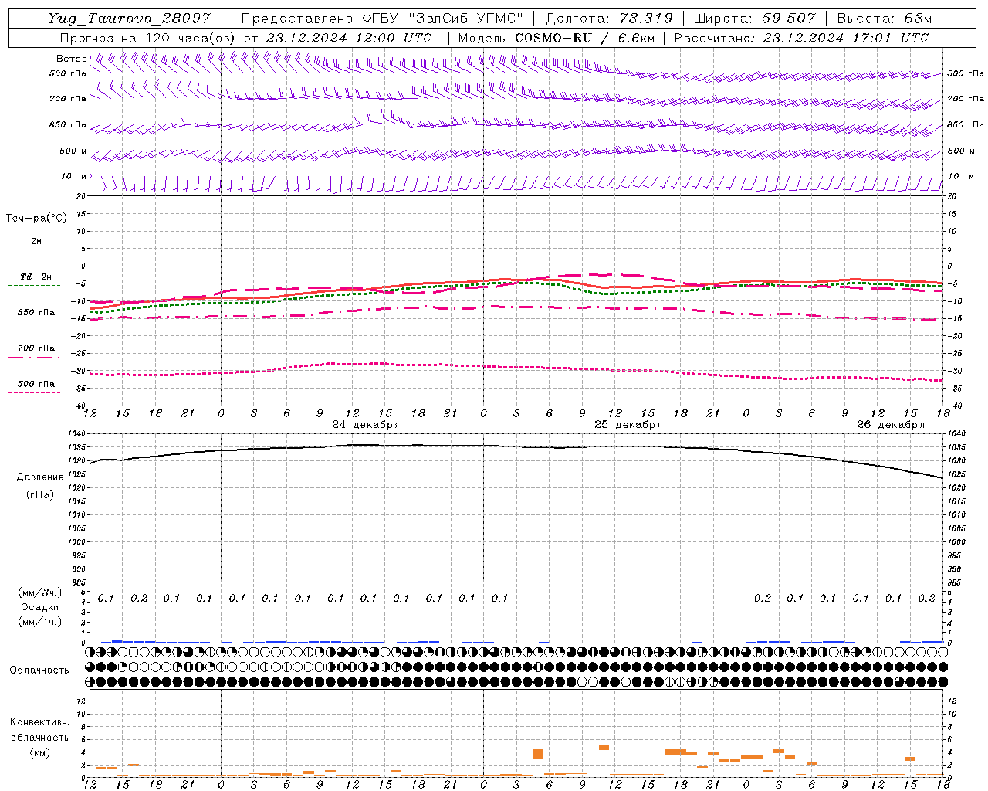Image resolution: width=988 pixels, height=791 pixels.
Task: Click the Давление pressure panel title
Action: pyautogui.click(x=40, y=477)
